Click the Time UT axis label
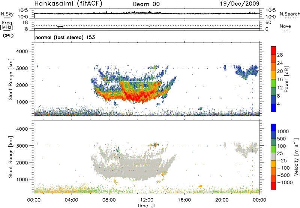This screenshot has width=300, height=208. click(x=147, y=206)
